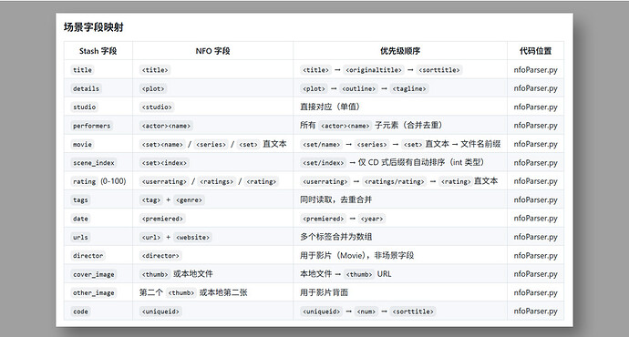The image size is (629, 337).
Task: Click nfoParser.py in the director row
Action: coord(535,256)
